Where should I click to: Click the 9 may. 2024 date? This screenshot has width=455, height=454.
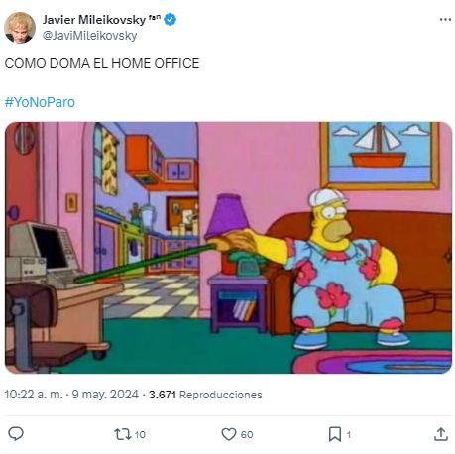pyautogui.click(x=105, y=395)
